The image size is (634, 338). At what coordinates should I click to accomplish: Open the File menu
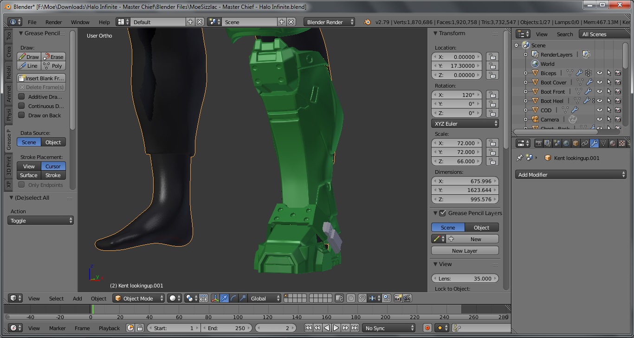point(32,22)
